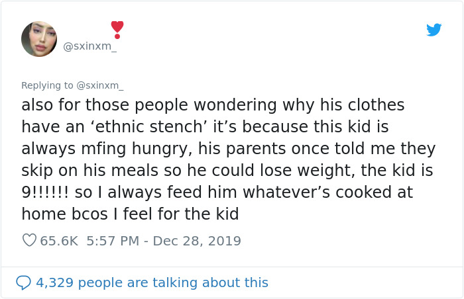464x299 pixels.
Task: Click the heart like icon
Action: click(29, 241)
